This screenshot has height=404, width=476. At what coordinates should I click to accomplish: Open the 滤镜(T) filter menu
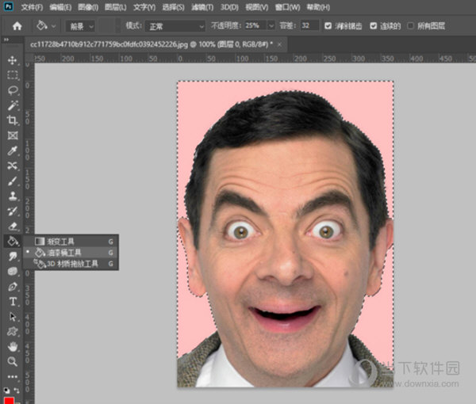[x=202, y=7]
